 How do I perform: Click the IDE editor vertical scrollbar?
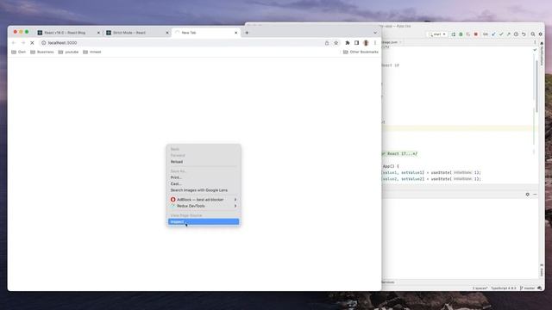click(536, 86)
